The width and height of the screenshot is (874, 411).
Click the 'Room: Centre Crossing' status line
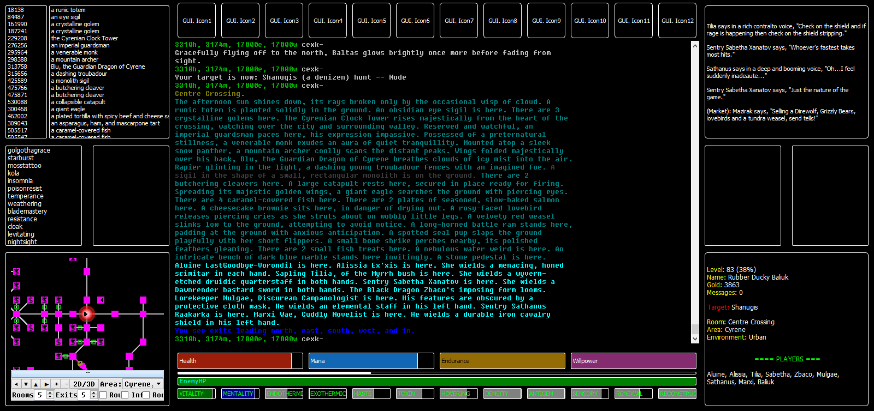tap(741, 322)
